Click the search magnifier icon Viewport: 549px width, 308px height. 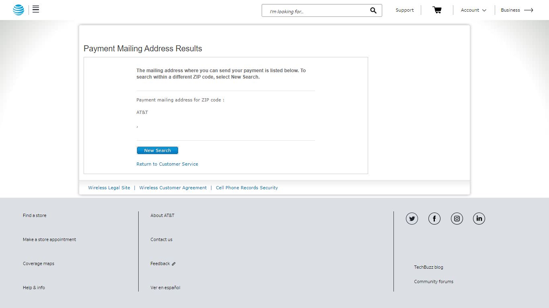[373, 10]
